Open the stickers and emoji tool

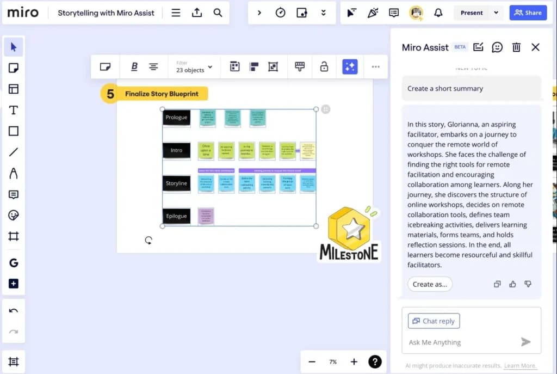click(x=14, y=215)
